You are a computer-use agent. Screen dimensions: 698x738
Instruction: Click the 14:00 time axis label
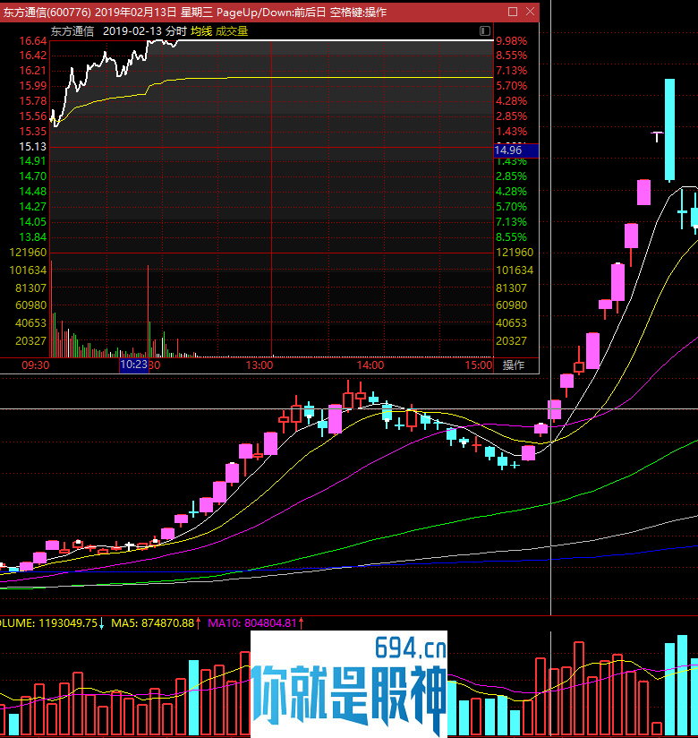click(370, 365)
